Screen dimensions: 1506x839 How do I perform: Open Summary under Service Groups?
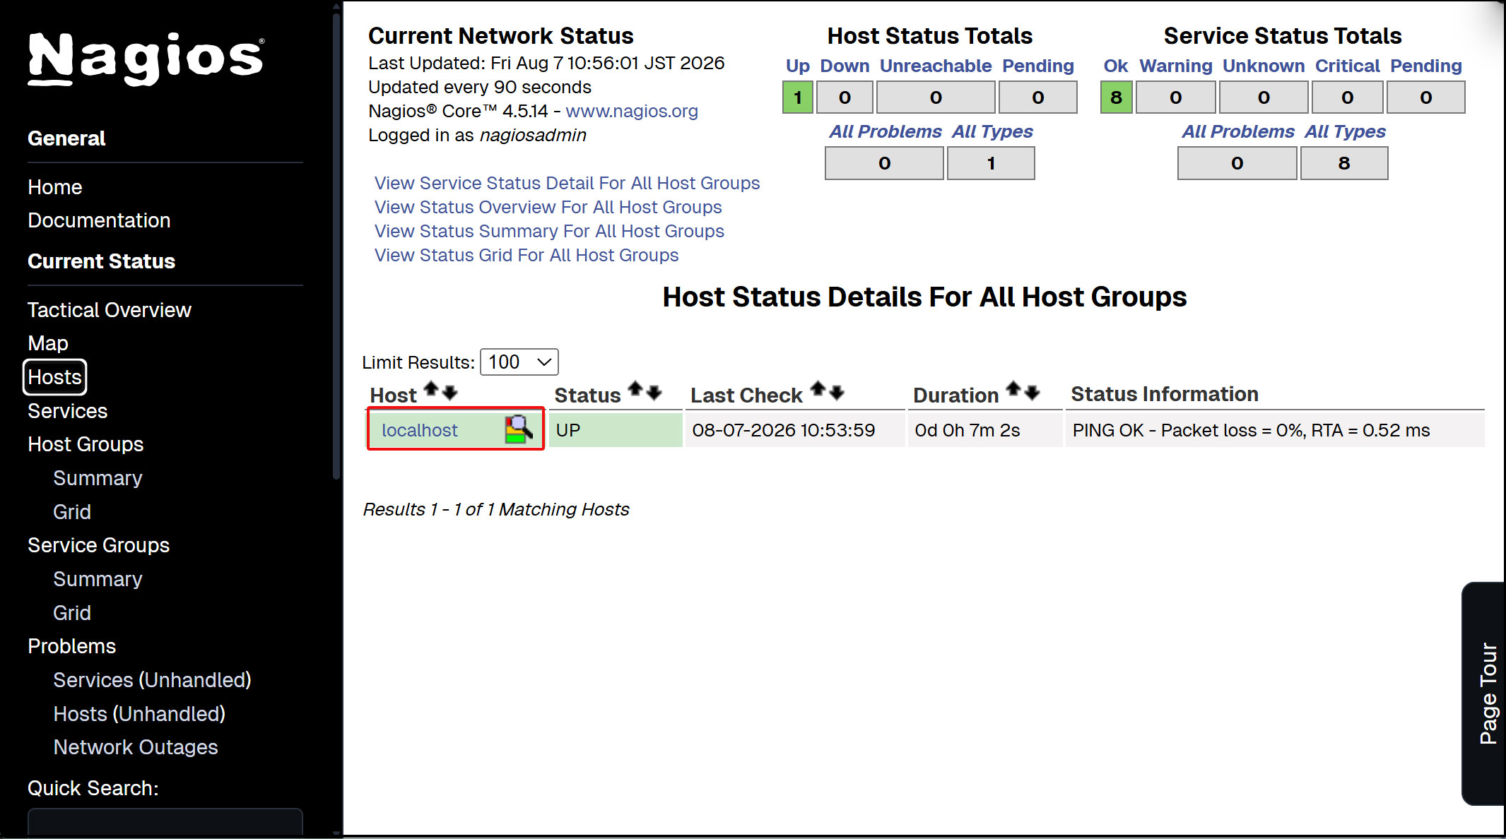[98, 579]
